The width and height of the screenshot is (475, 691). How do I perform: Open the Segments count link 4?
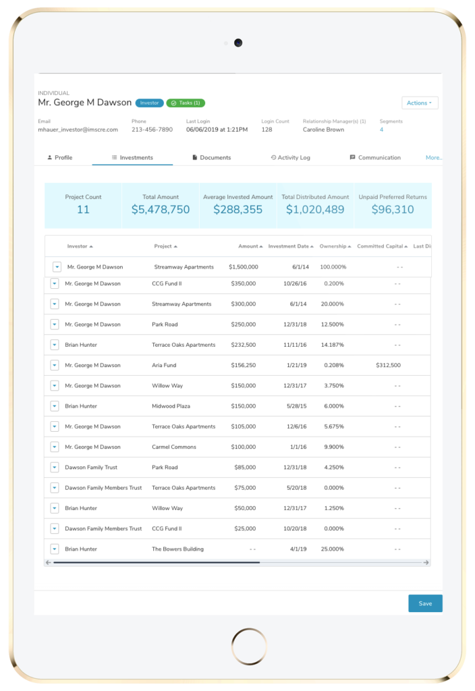click(381, 130)
